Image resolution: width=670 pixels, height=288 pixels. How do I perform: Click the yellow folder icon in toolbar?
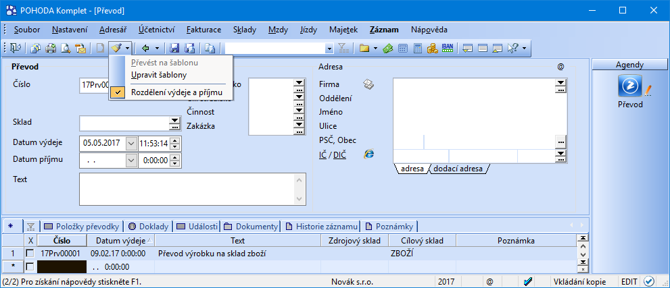(364, 48)
